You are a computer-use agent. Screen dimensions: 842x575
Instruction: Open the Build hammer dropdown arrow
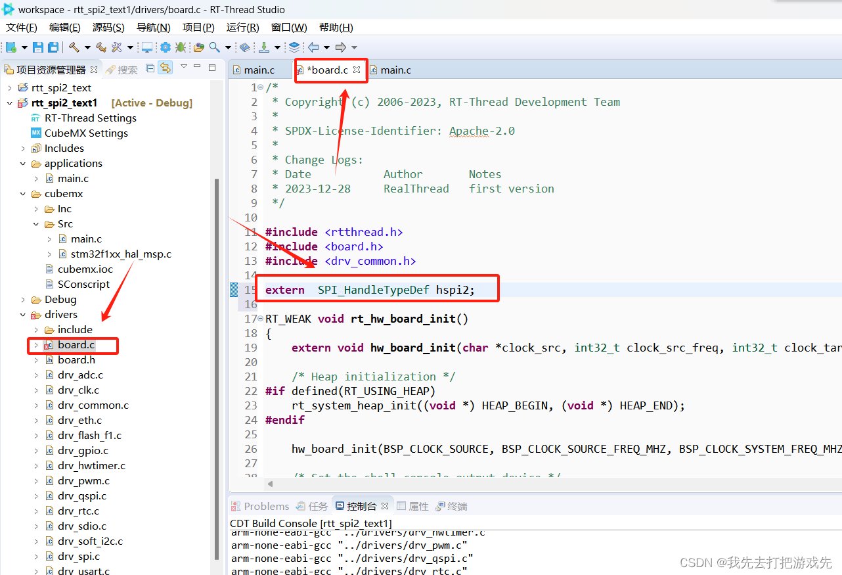87,47
